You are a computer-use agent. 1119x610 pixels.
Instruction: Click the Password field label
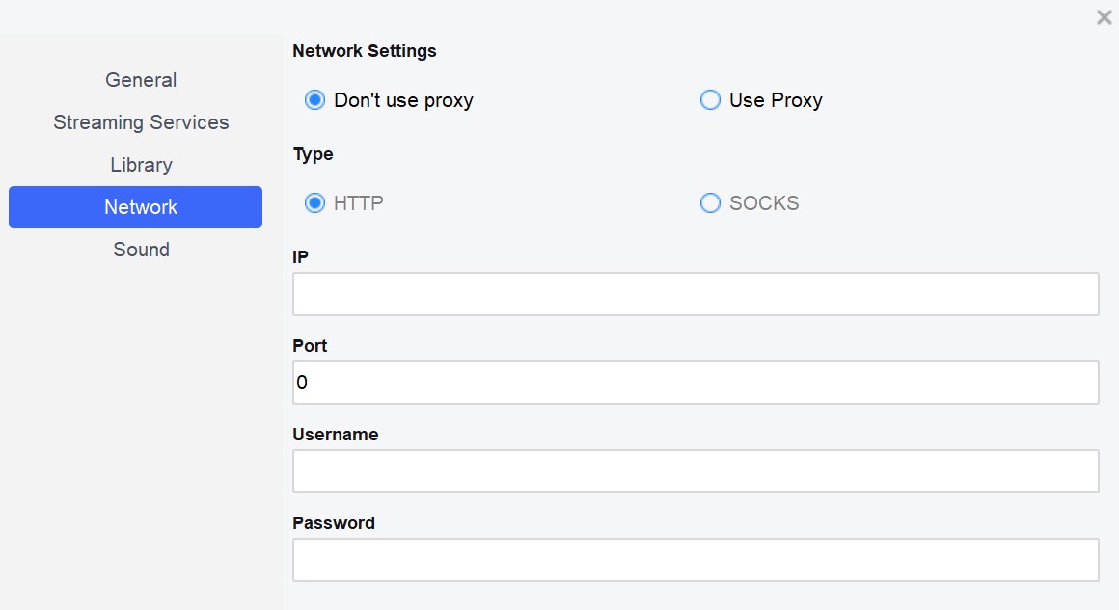point(334,523)
